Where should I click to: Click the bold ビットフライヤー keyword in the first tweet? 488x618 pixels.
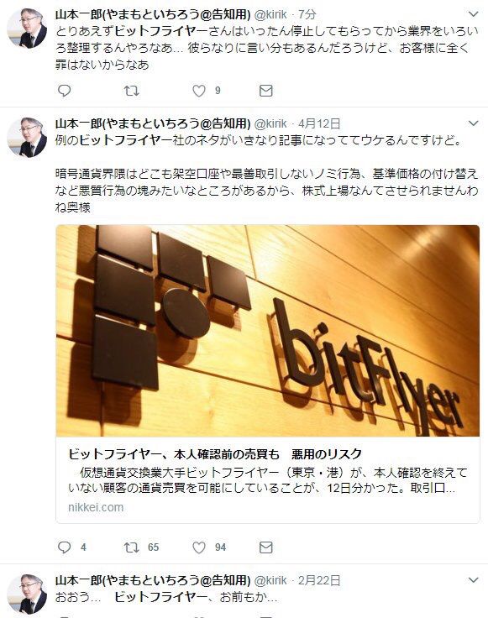tap(161, 31)
